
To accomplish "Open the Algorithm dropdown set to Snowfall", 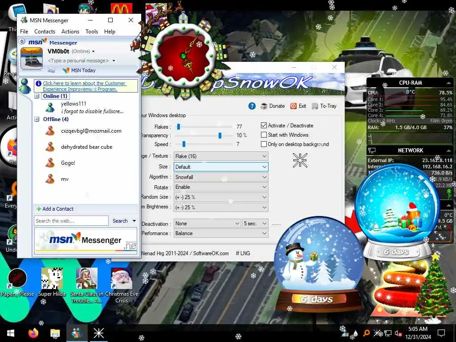I will click(221, 177).
